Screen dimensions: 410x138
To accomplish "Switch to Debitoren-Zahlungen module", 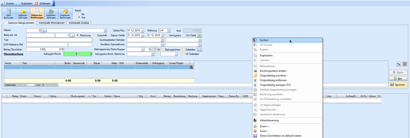I will tap(23, 14).
